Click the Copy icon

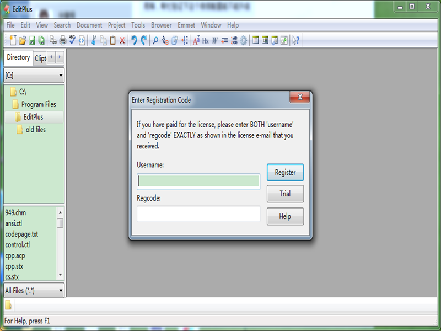click(103, 40)
